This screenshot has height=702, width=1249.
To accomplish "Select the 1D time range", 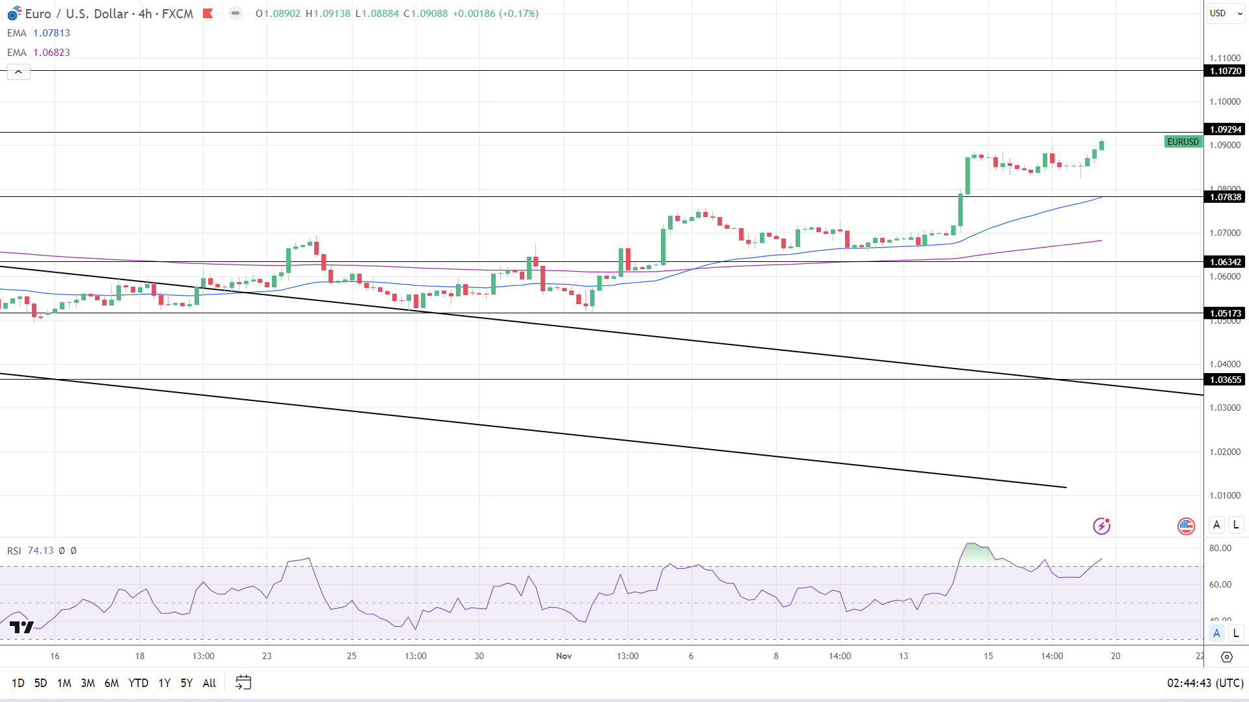I will point(18,683).
